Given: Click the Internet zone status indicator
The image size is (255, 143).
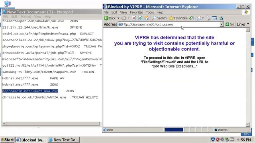Looking at the screenshot, I should click(x=221, y=130).
